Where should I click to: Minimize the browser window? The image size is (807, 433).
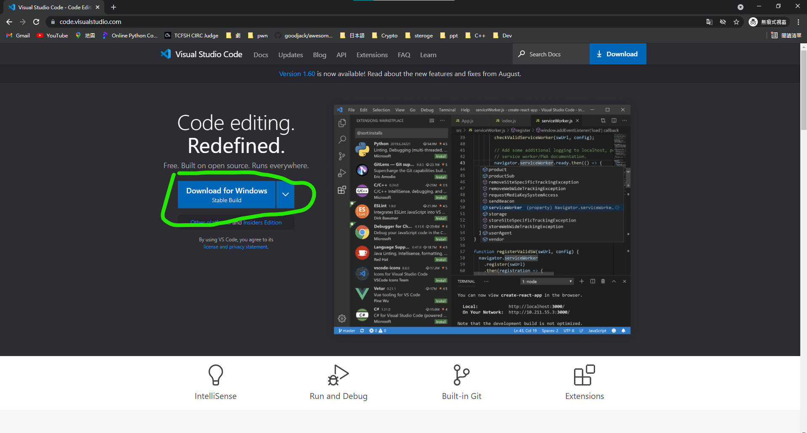[759, 6]
